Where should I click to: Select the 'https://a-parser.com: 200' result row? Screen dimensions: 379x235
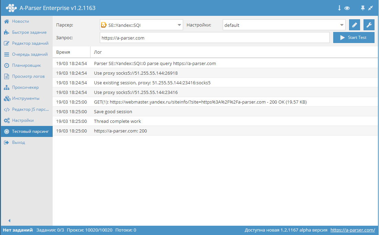pyautogui.click(x=215, y=131)
